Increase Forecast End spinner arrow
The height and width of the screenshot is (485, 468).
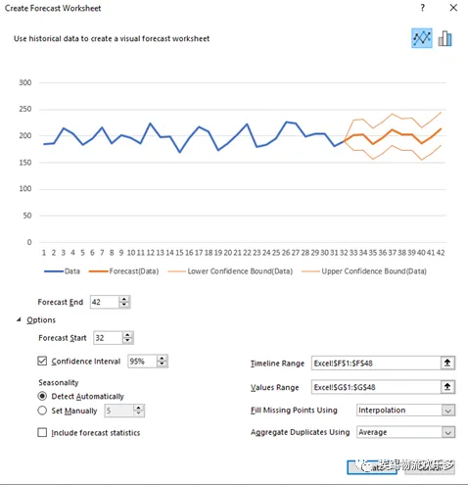[124, 299]
